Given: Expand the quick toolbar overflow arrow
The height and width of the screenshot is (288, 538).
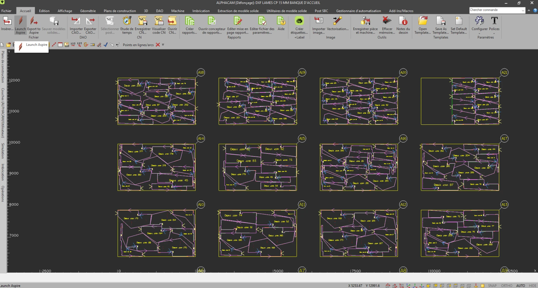Looking at the screenshot, I should point(163,45).
